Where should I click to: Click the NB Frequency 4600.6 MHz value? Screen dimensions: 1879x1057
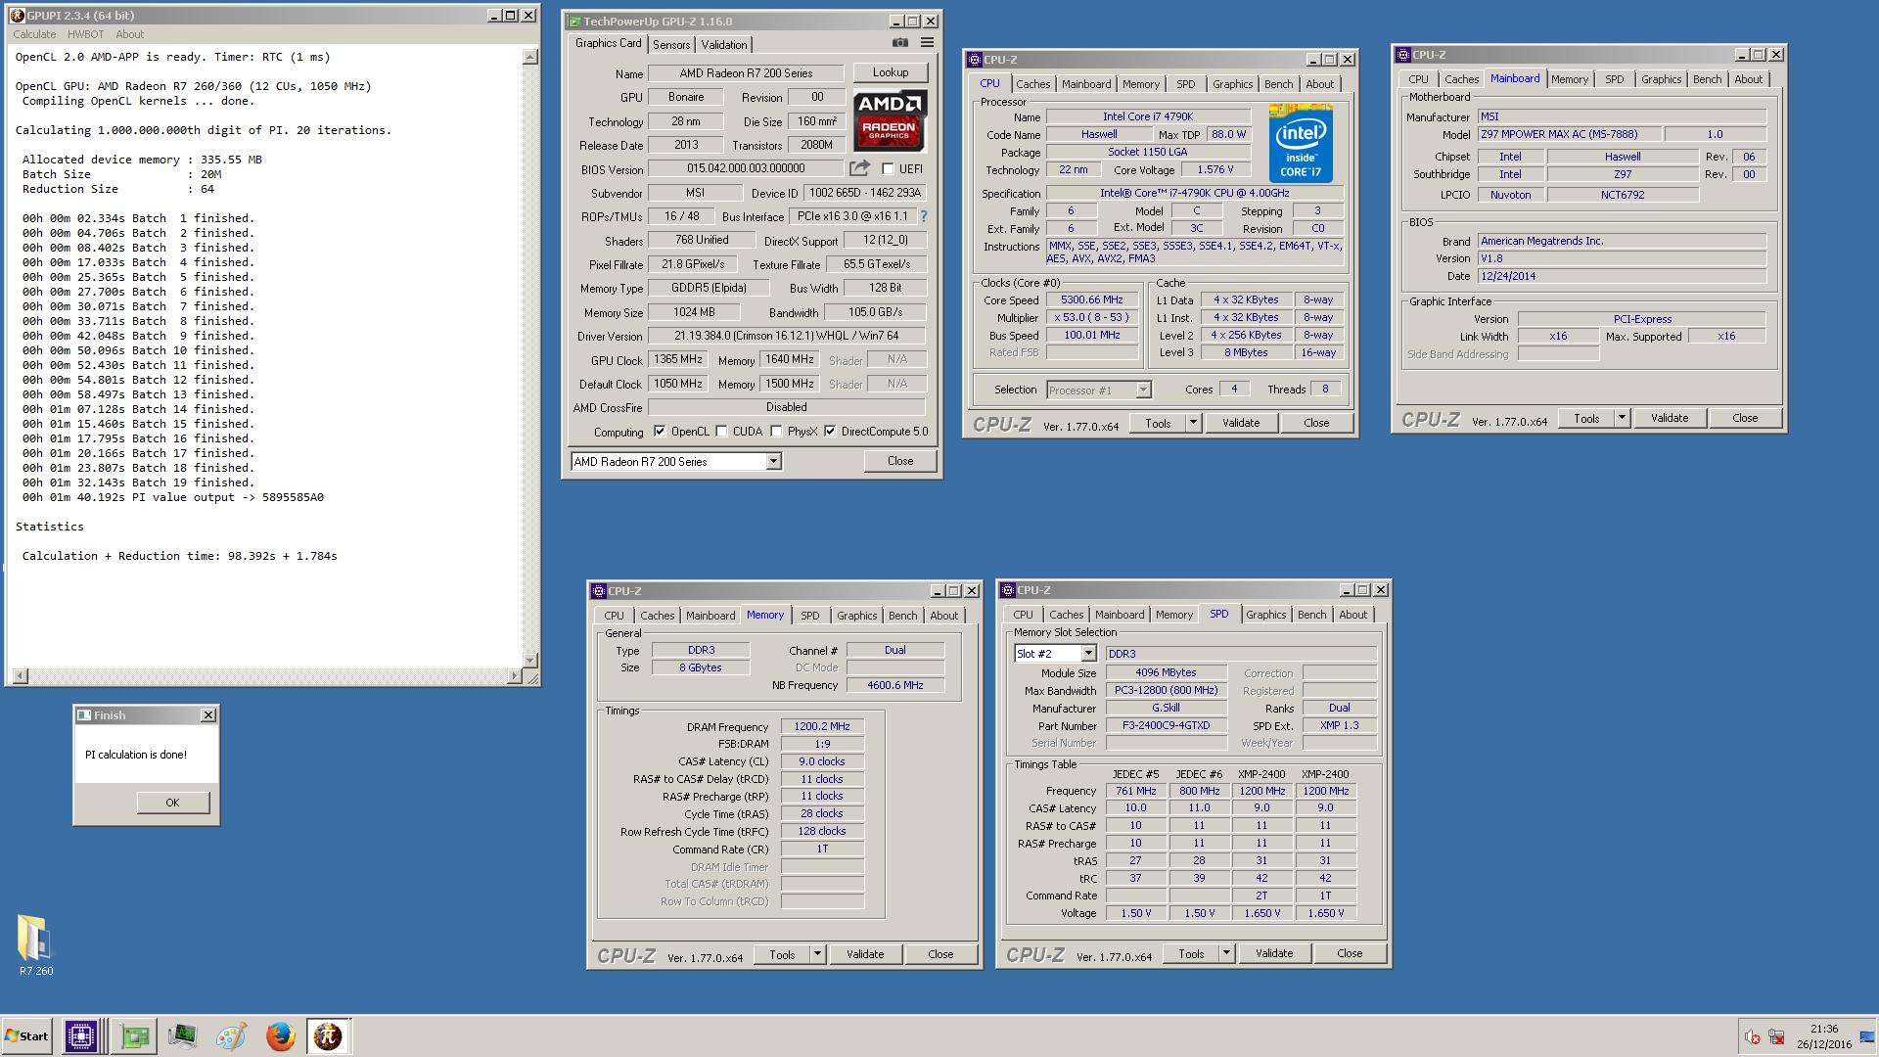pyautogui.click(x=894, y=685)
